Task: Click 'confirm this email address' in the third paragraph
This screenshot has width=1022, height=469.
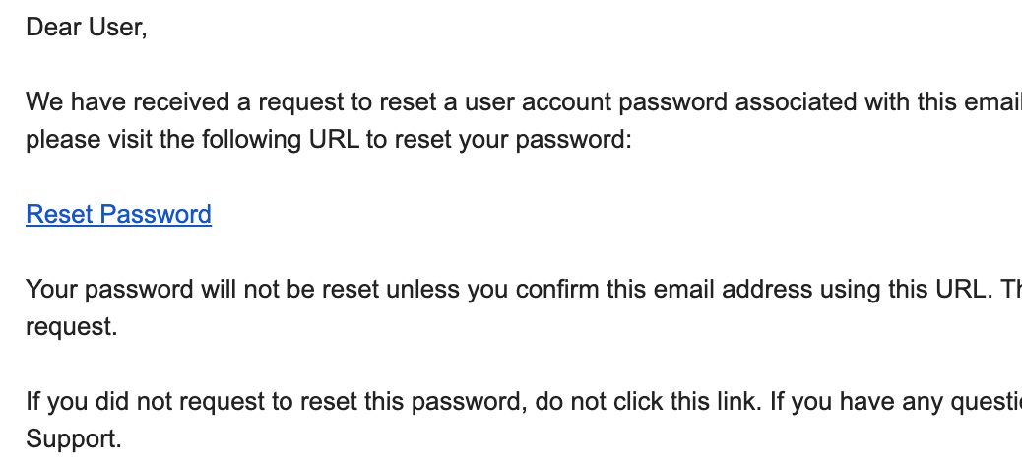Action: (x=665, y=289)
